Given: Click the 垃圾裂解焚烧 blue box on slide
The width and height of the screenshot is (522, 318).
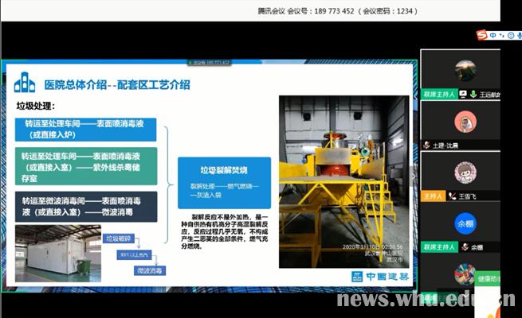Looking at the screenshot, I should click(x=224, y=183).
